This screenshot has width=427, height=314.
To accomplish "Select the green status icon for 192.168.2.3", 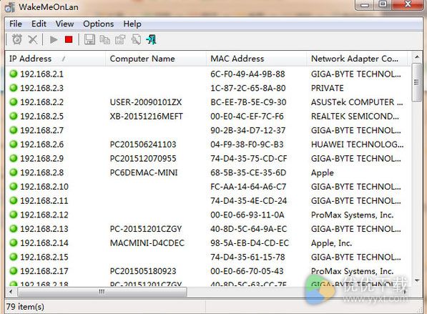I will tap(14, 88).
